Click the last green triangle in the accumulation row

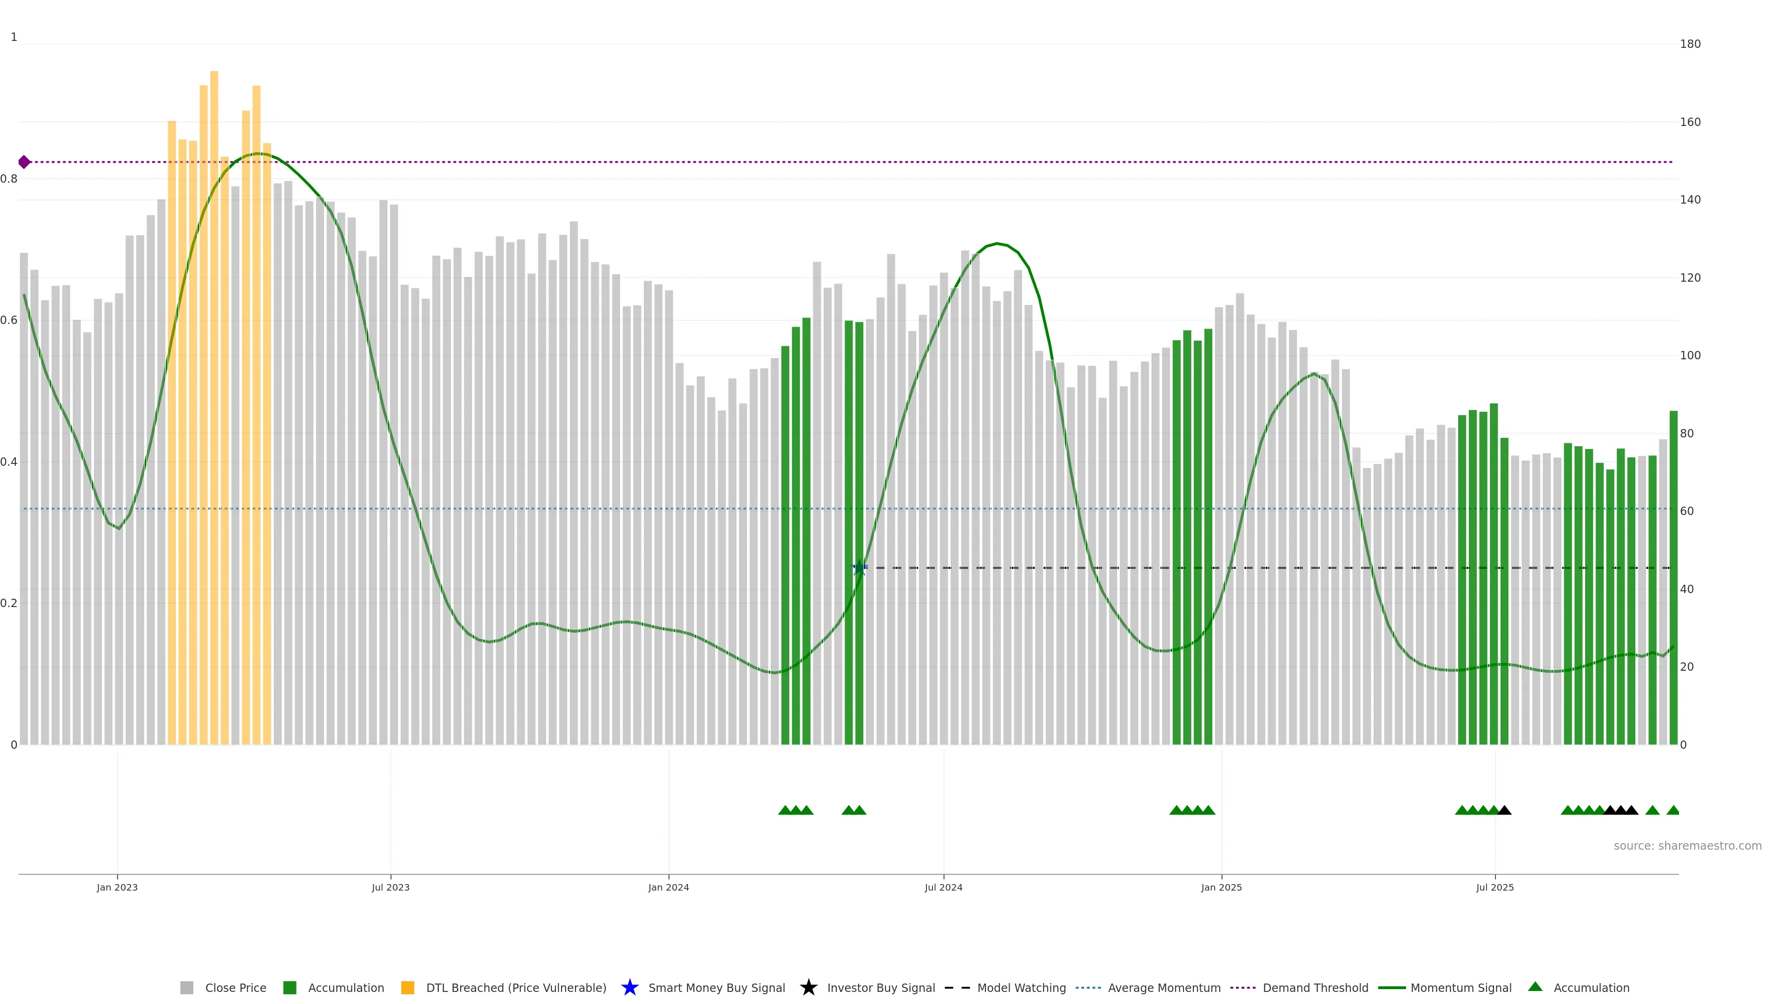click(1673, 810)
